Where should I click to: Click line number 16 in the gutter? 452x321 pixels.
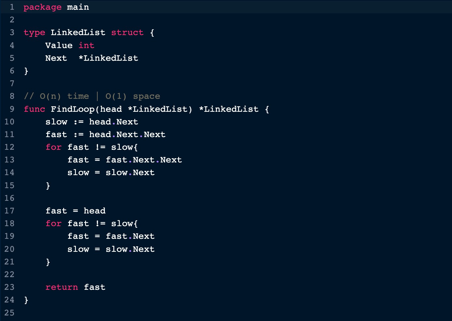(x=9, y=198)
